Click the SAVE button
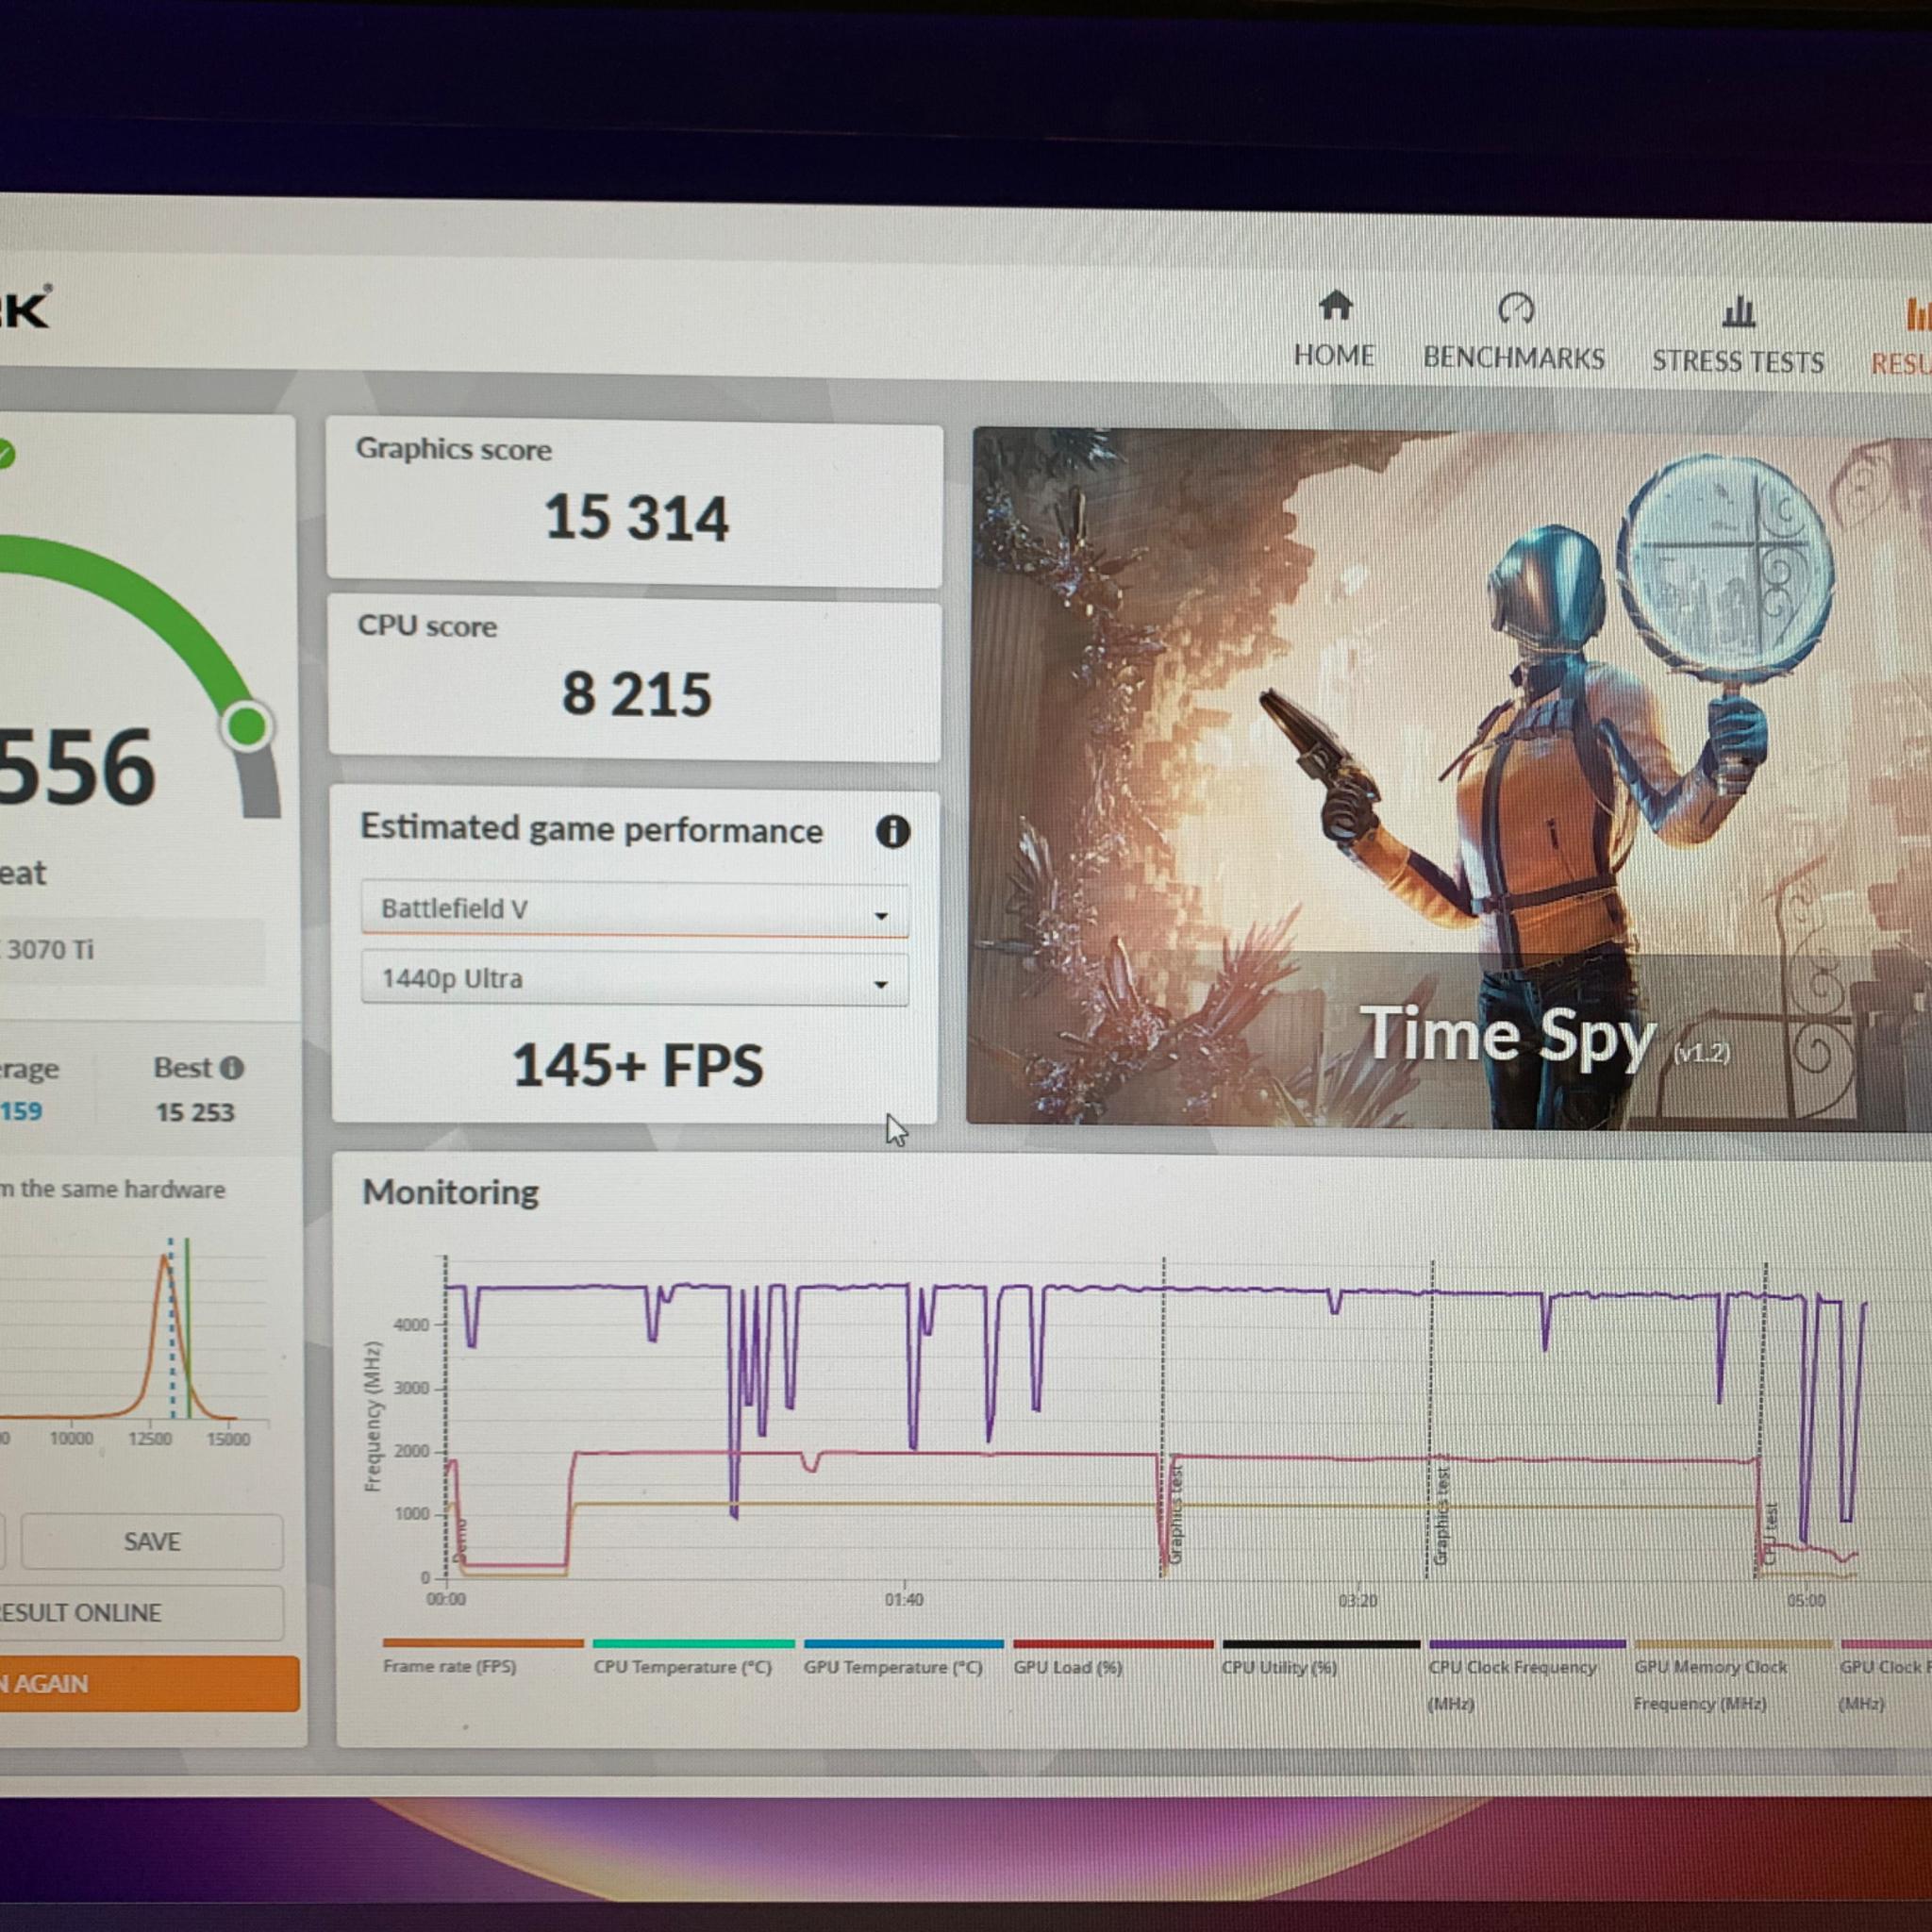Screen dimensions: 1932x1932 coord(152,1541)
